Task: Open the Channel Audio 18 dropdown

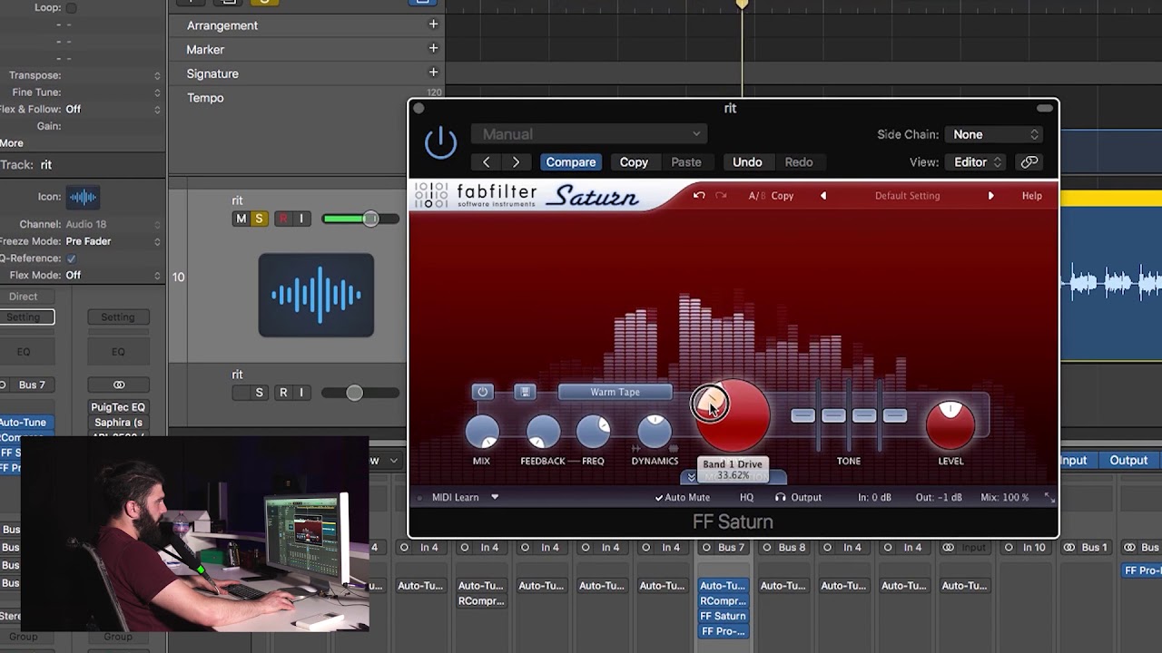Action: [x=113, y=224]
